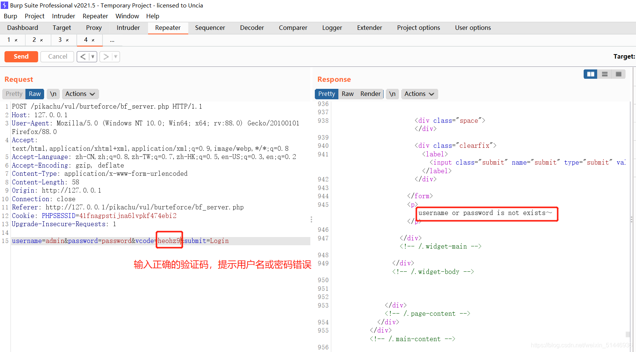The height and width of the screenshot is (352, 636).
Task: Close Repeater tab 2
Action: [42, 40]
